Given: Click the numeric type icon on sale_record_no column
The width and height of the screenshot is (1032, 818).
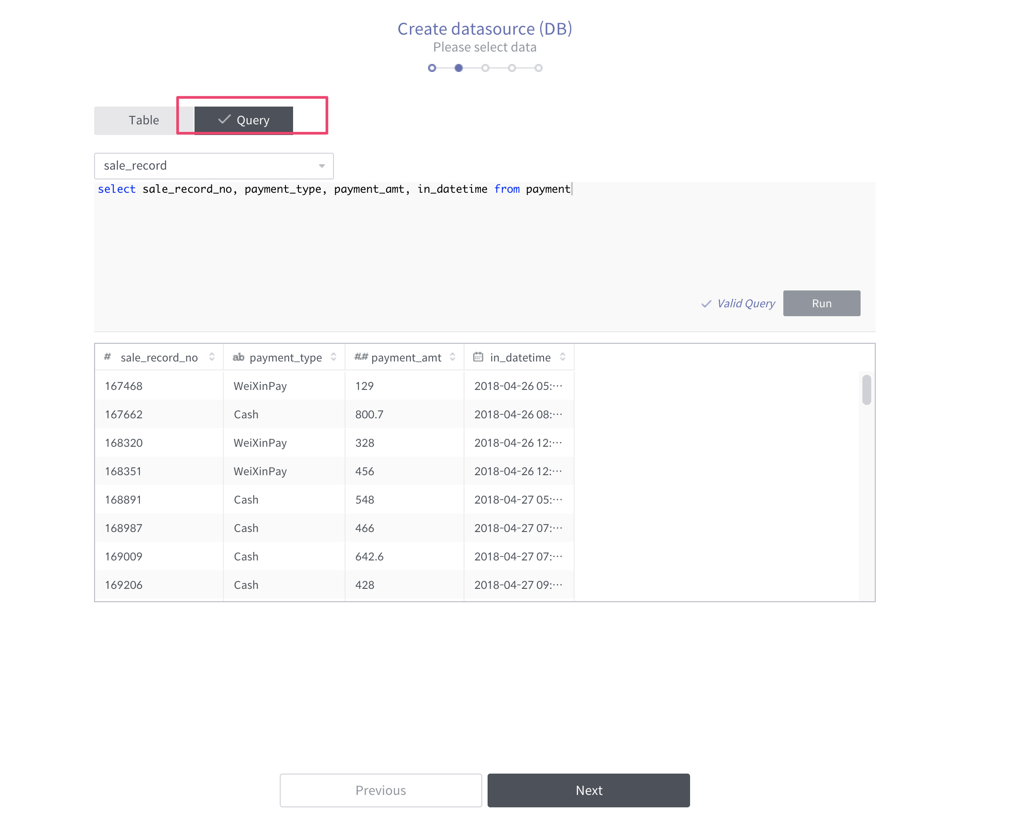Looking at the screenshot, I should [107, 357].
